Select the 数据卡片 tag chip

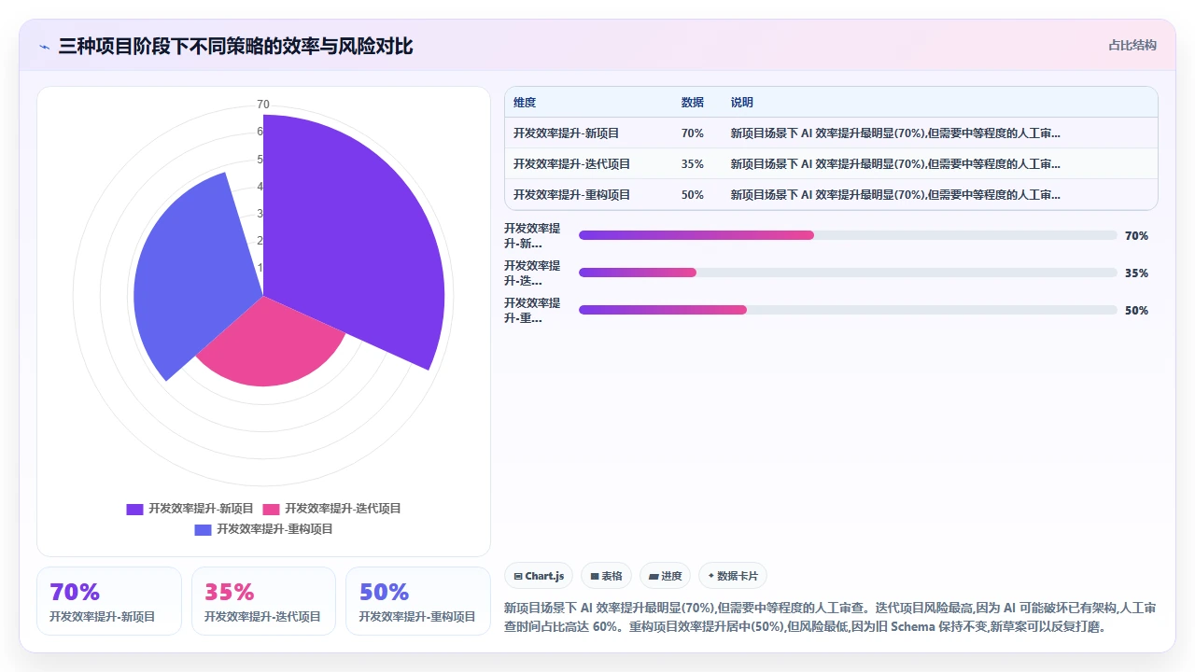(x=733, y=576)
